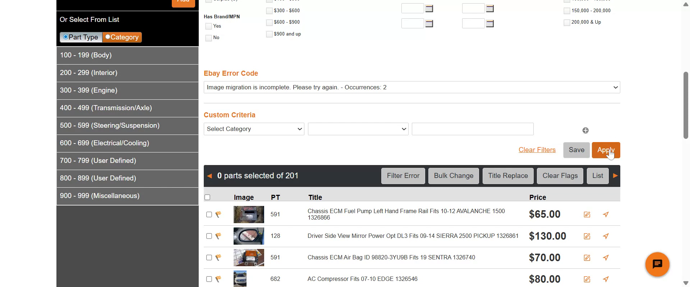Viewport: 690px width, 287px height.
Task: Apply the selected filters
Action: pos(606,150)
